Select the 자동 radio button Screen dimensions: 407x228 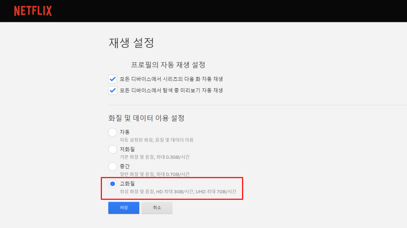[112, 132]
